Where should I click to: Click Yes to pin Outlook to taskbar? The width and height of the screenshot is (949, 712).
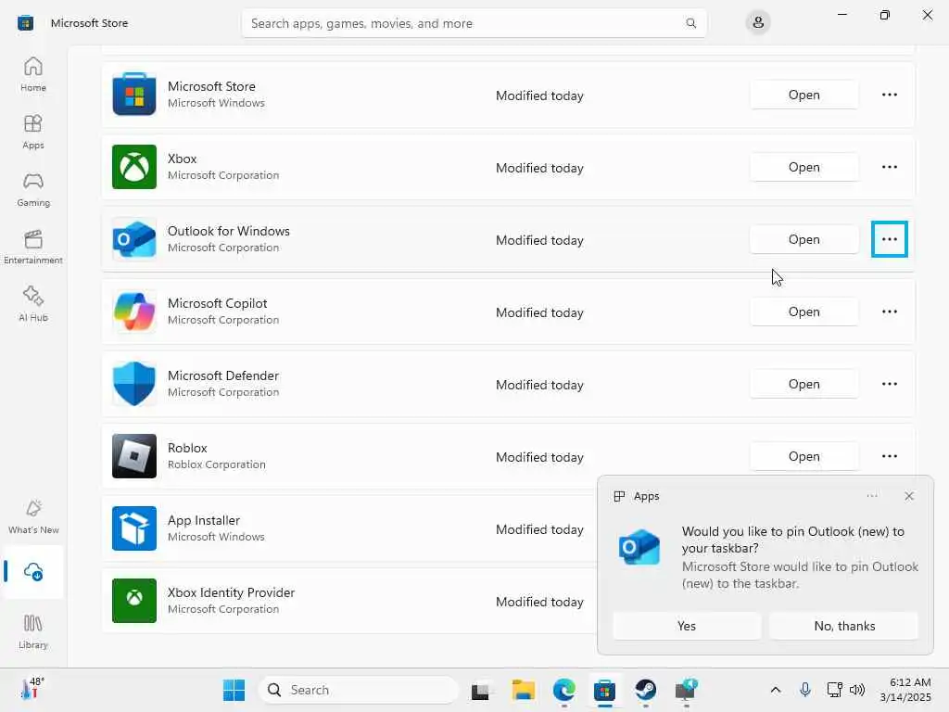[x=687, y=626]
